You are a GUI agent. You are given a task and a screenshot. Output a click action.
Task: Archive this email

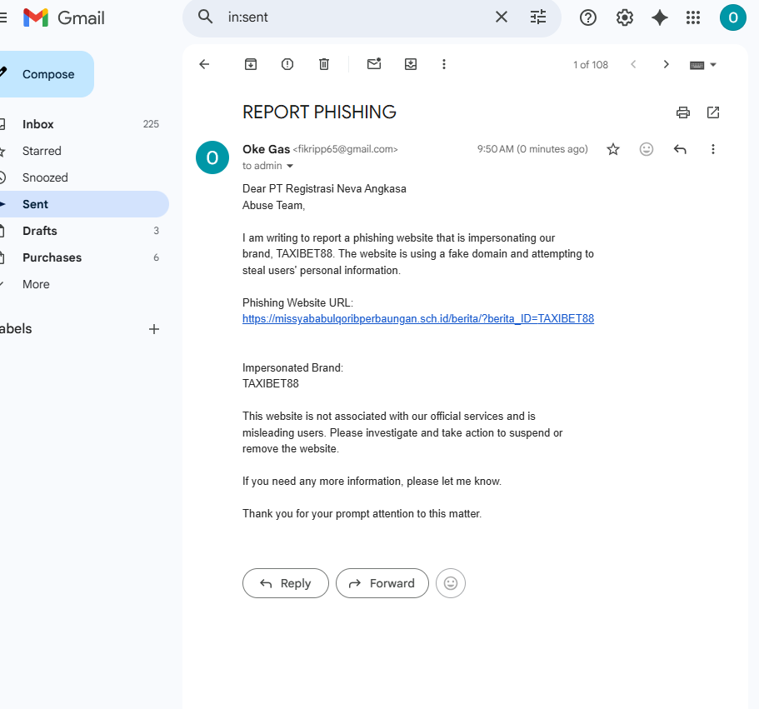click(250, 64)
